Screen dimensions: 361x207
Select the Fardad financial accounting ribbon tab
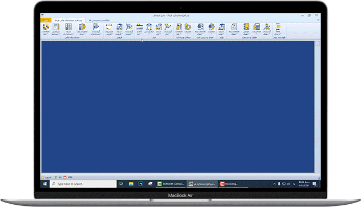68,20
